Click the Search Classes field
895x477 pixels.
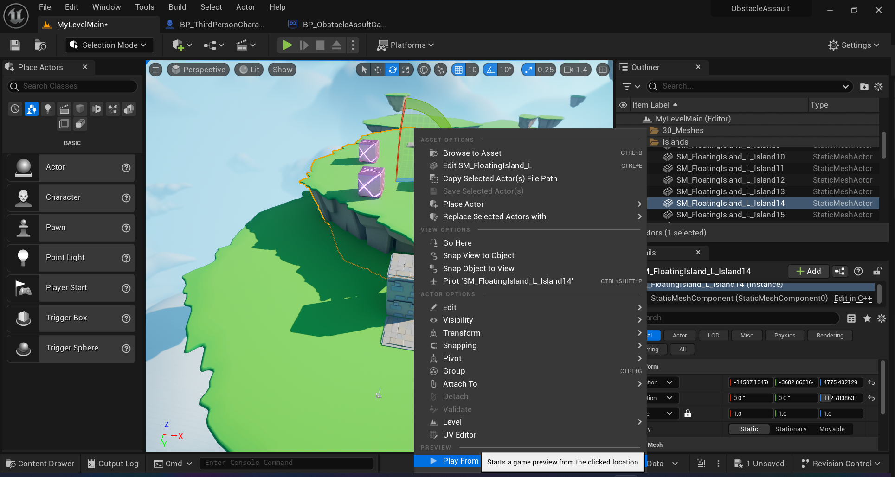[x=72, y=86]
